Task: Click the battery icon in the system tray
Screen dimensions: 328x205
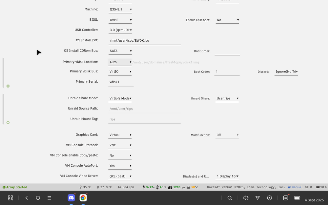Action: click(297, 198)
